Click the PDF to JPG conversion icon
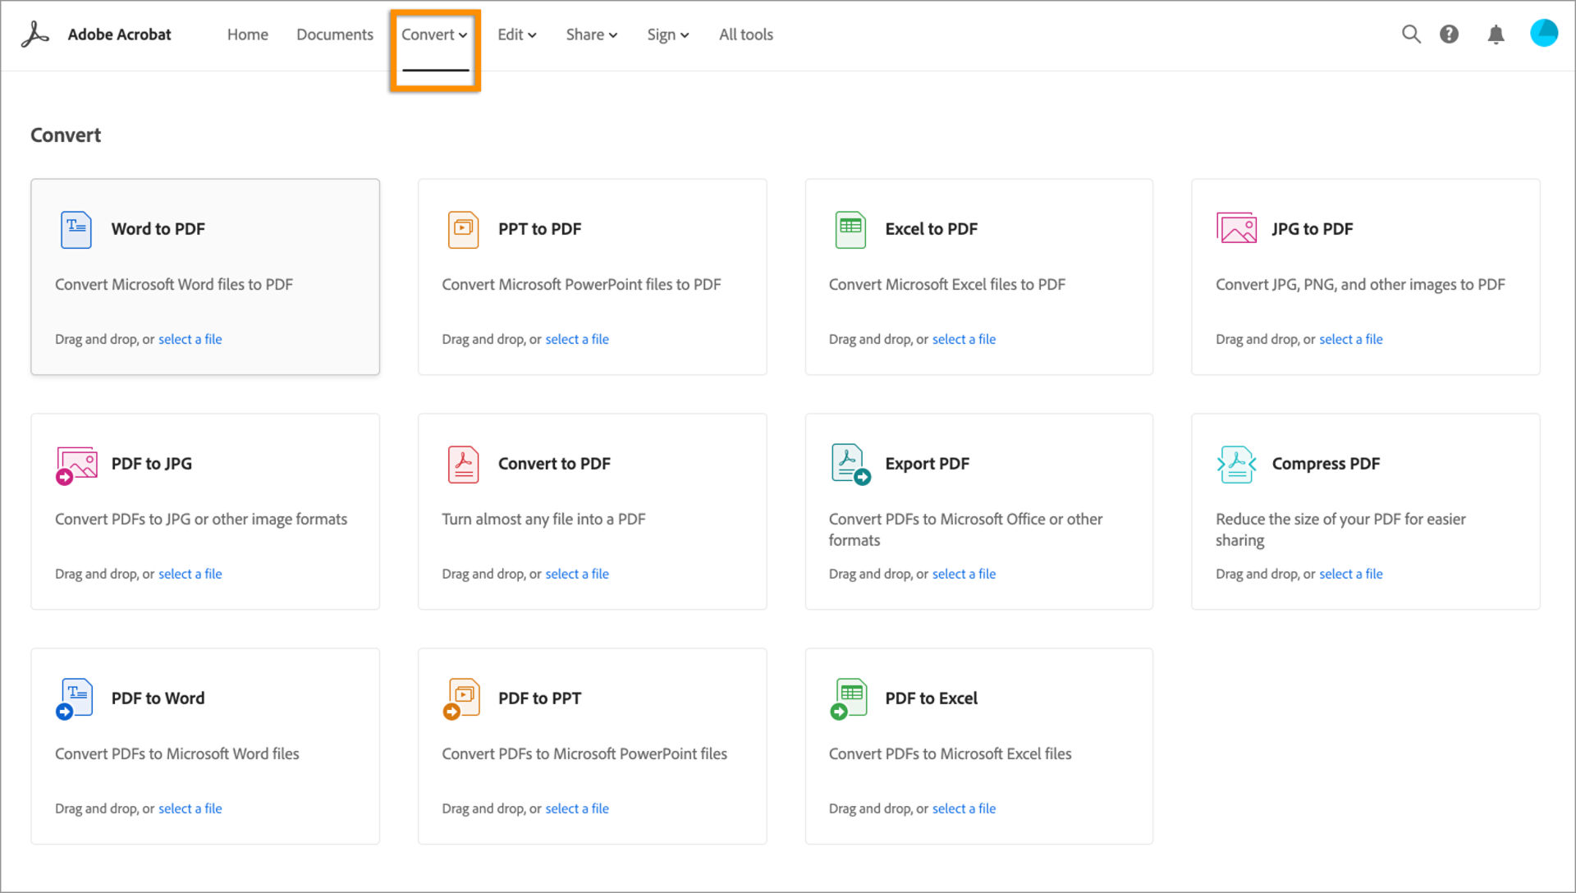 click(x=76, y=463)
